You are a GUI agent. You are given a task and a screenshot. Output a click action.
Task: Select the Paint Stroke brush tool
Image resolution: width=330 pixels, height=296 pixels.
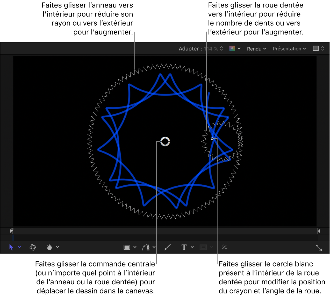pyautogui.click(x=168, y=247)
